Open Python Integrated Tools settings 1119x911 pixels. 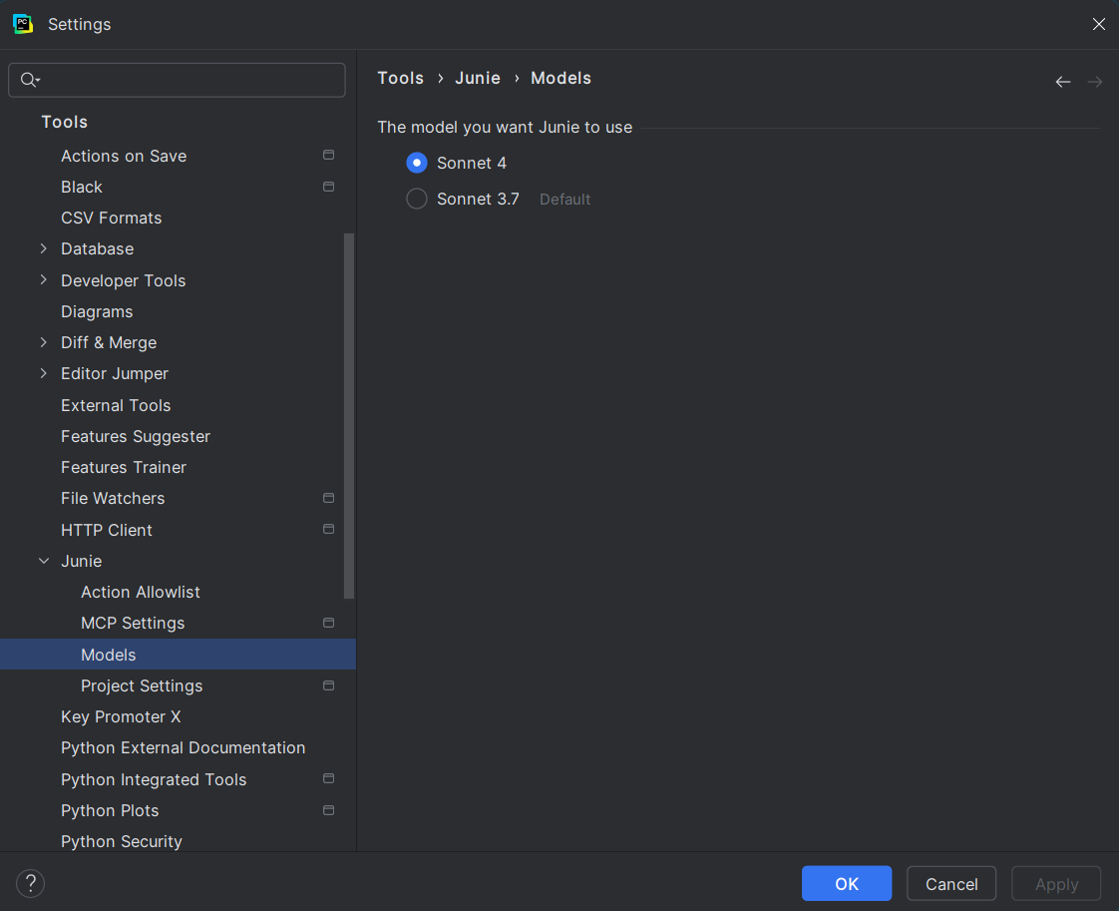point(154,779)
